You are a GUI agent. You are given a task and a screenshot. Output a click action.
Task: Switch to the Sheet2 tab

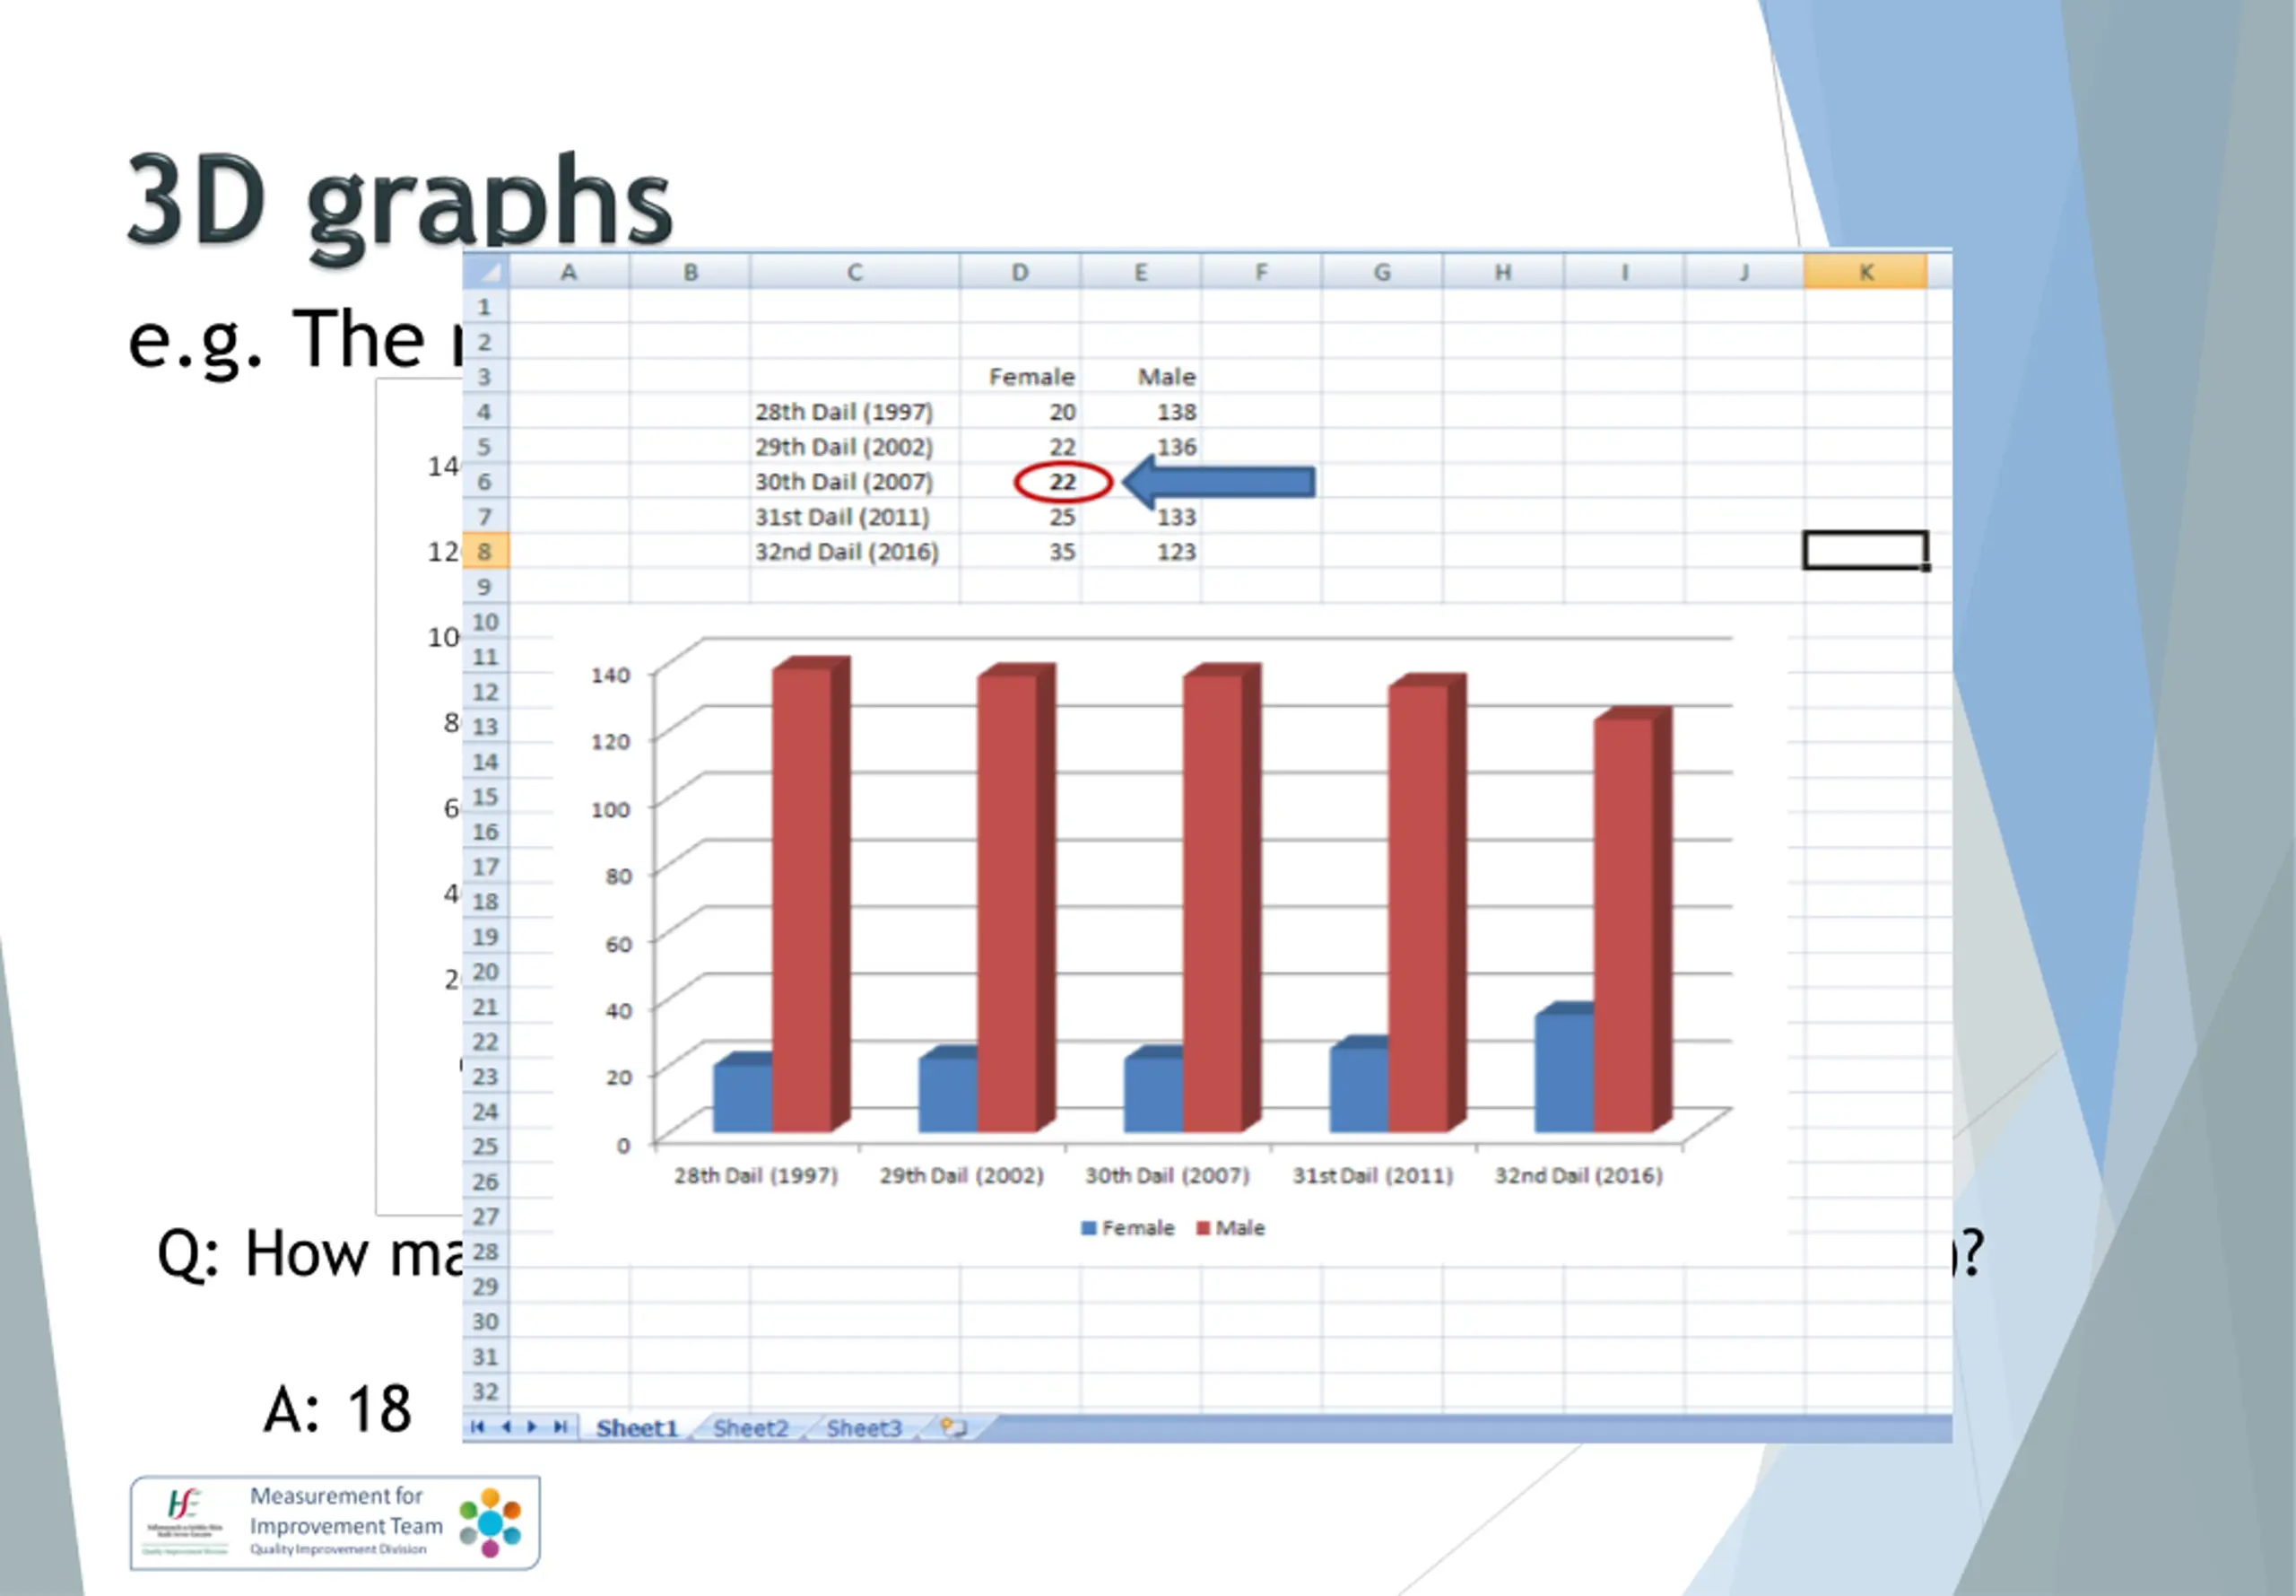(751, 1428)
